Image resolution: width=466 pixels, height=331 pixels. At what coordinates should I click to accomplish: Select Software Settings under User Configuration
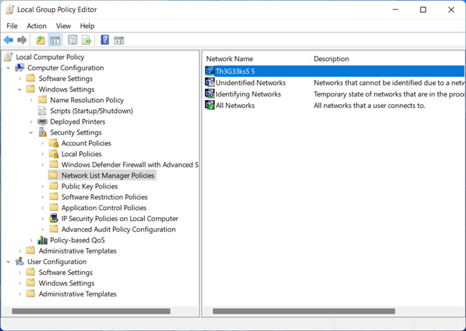coord(65,273)
